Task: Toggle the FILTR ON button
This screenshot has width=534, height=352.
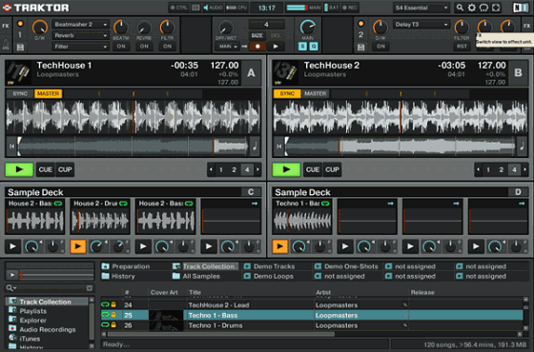Action: [x=167, y=47]
